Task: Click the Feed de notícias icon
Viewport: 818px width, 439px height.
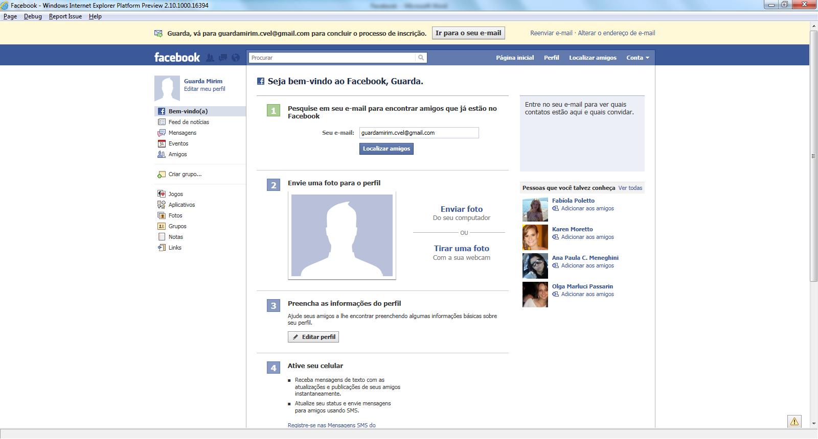Action: coord(162,122)
